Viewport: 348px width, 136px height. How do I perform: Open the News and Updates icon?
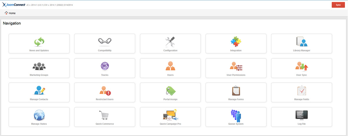pos(39,42)
